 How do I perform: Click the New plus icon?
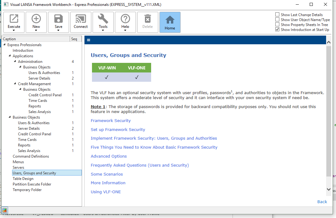pyautogui.click(x=36, y=19)
